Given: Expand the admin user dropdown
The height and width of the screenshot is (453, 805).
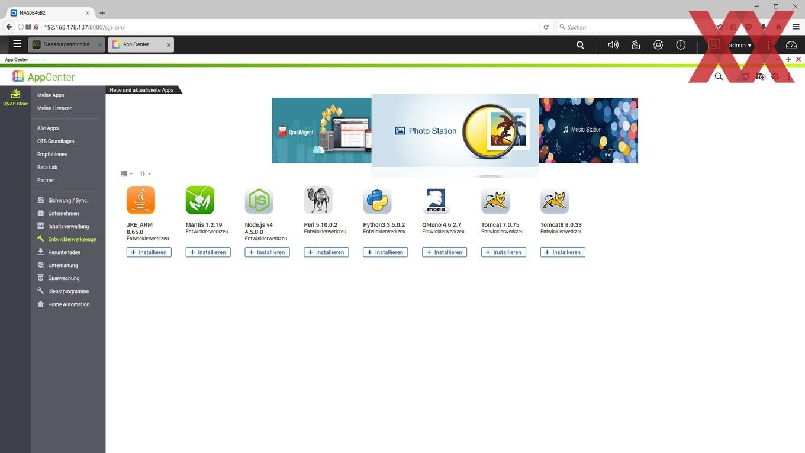Looking at the screenshot, I should click(740, 45).
